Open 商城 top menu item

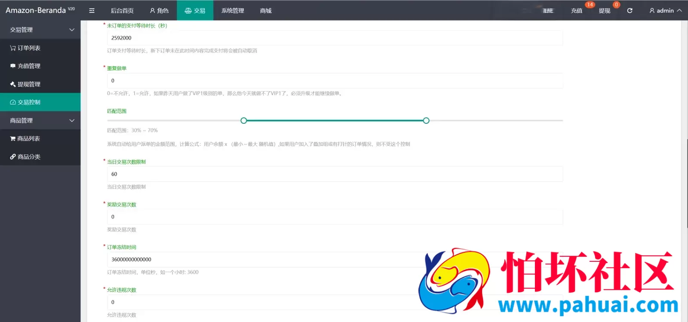pyautogui.click(x=266, y=11)
